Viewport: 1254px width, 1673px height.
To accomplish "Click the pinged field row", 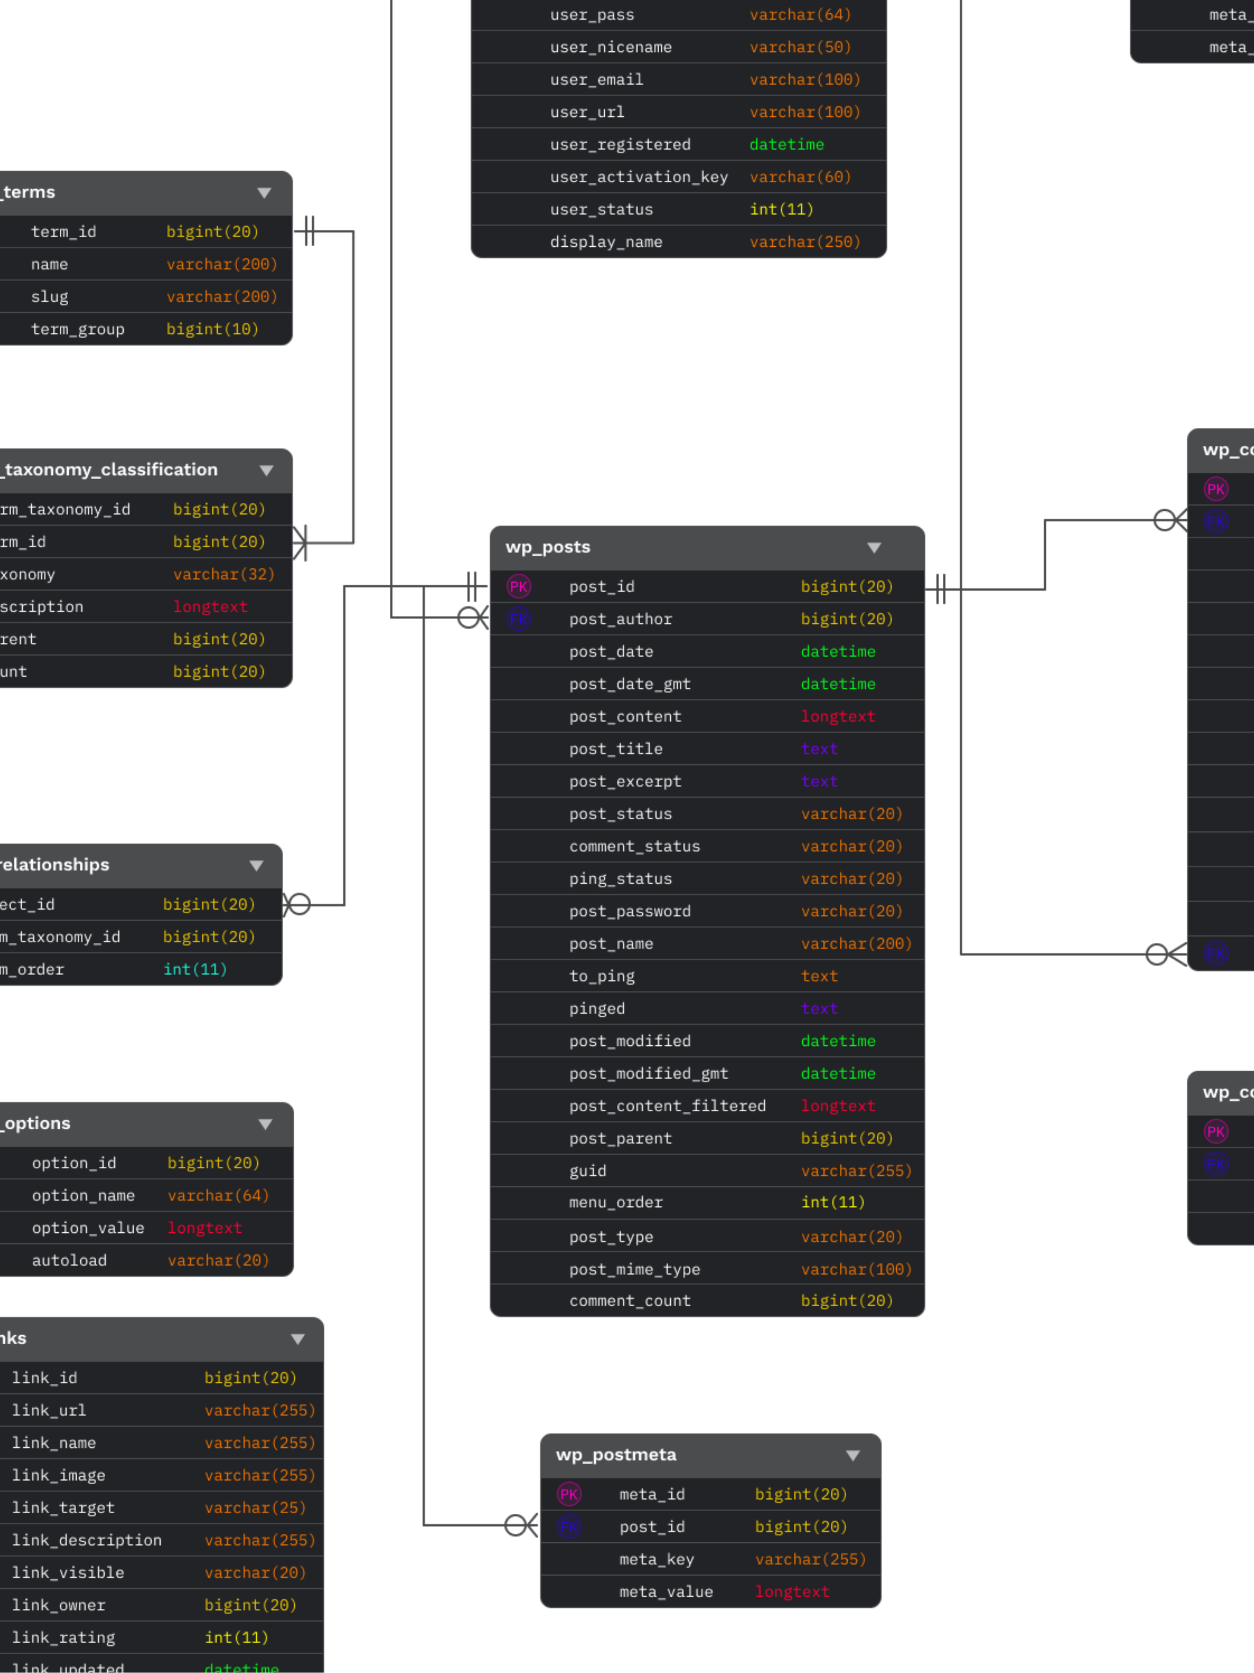I will tap(707, 1009).
